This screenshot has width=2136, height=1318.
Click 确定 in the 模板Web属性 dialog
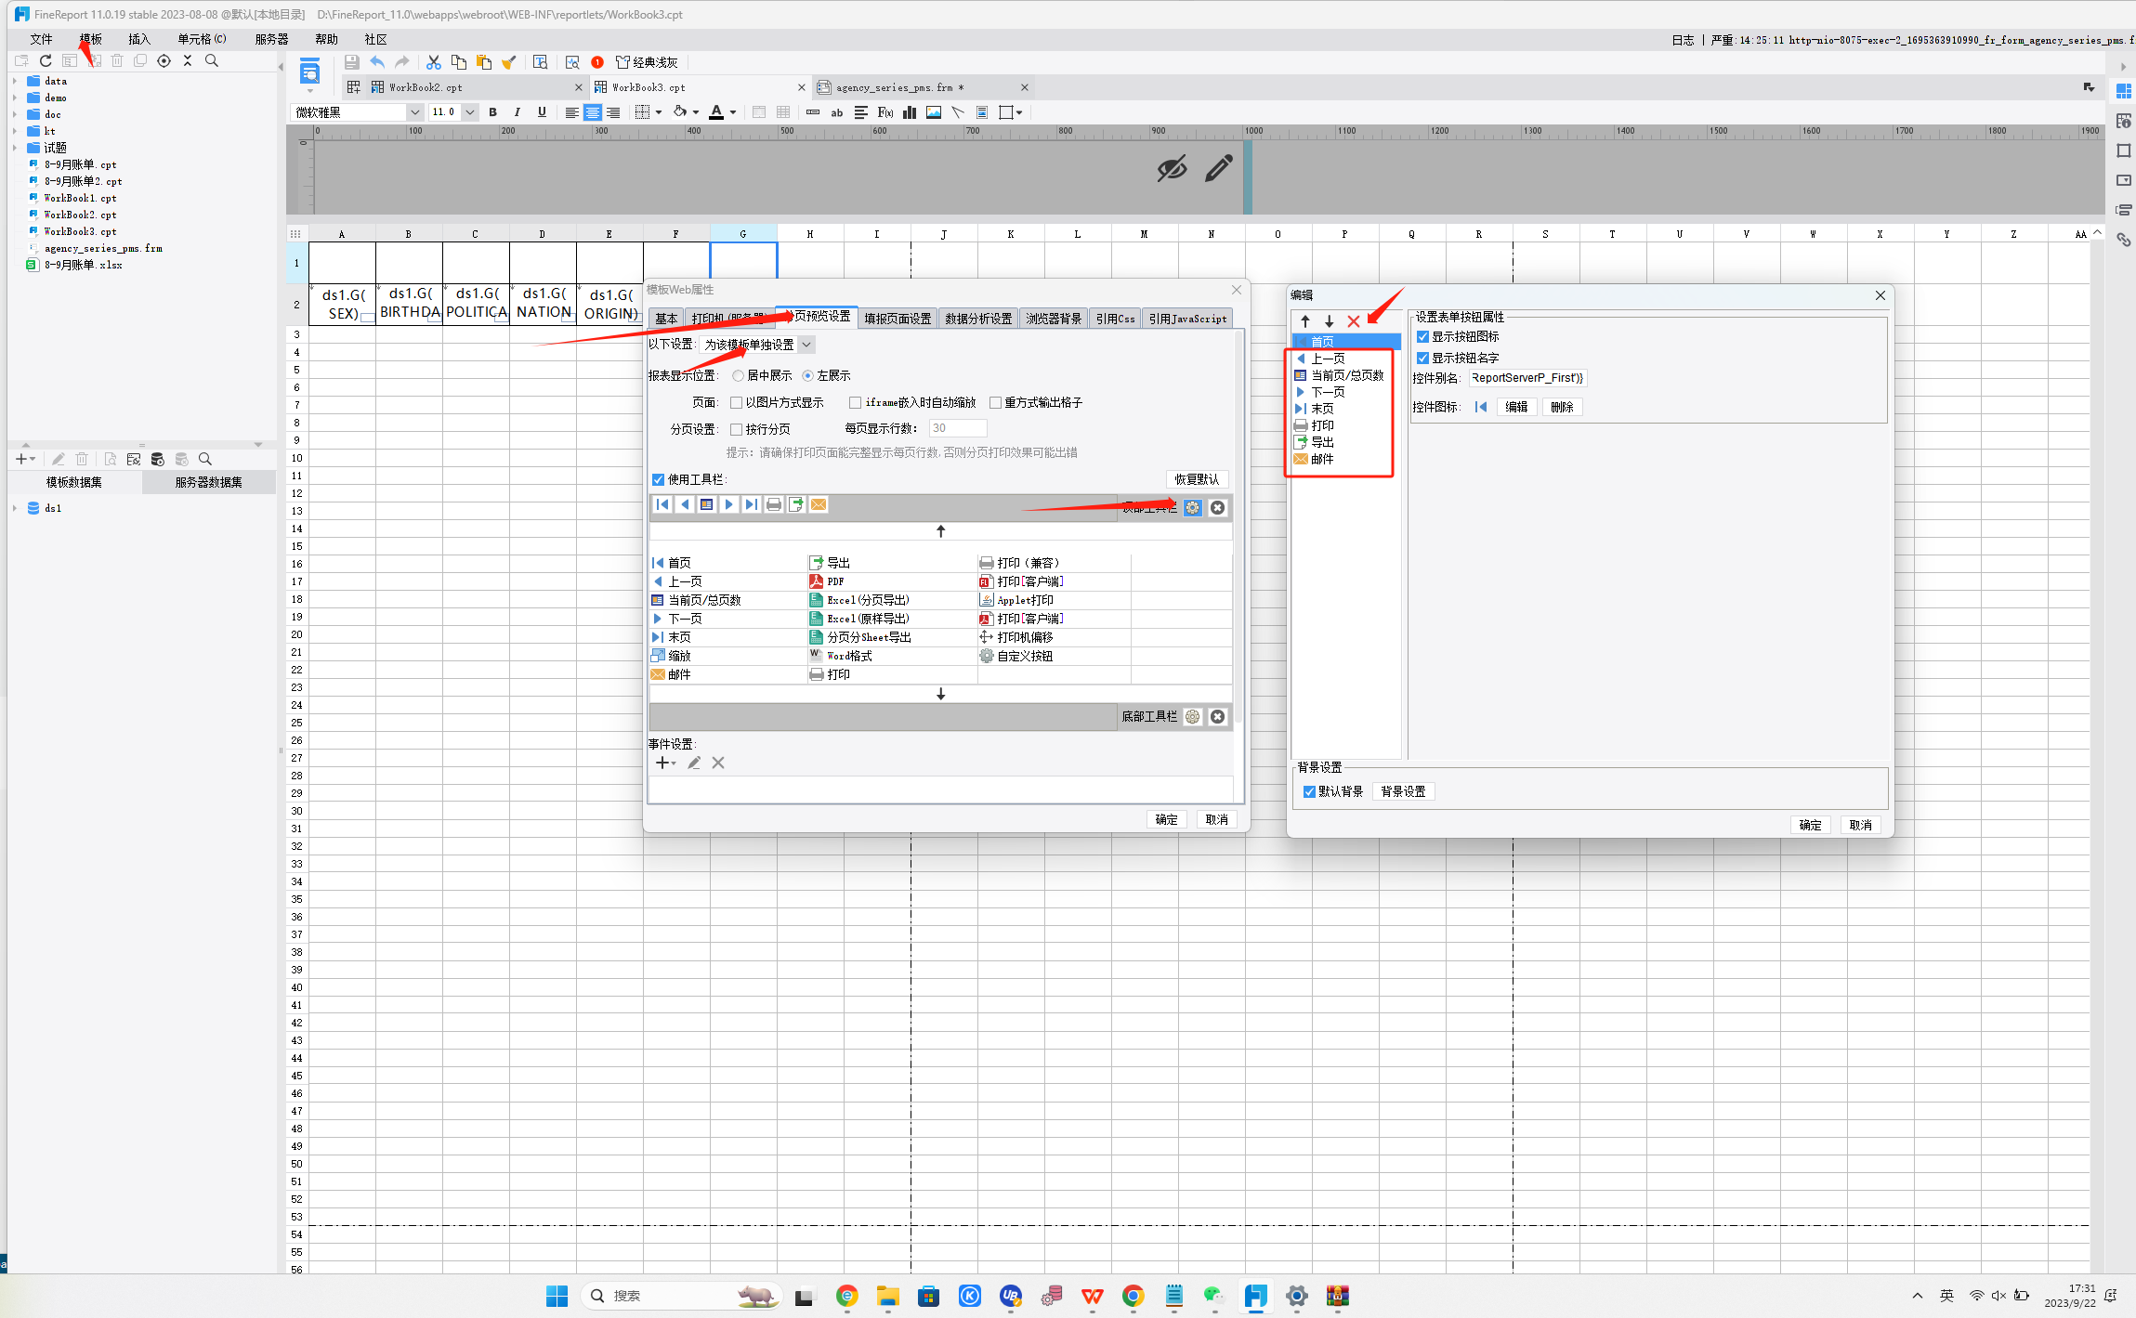click(x=1166, y=819)
